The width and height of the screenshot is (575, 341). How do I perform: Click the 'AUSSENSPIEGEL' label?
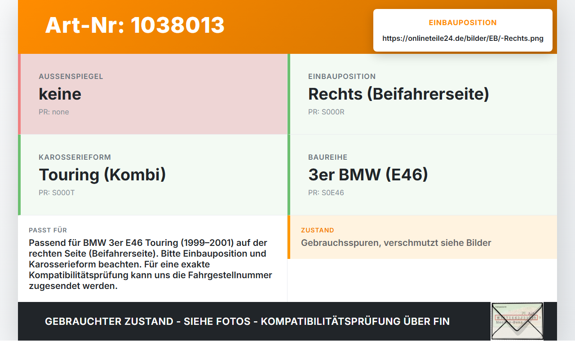pyautogui.click(x=71, y=76)
